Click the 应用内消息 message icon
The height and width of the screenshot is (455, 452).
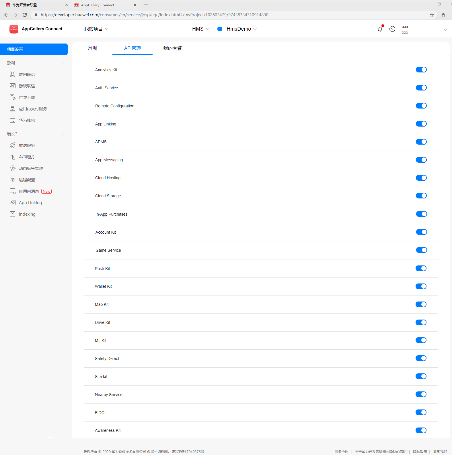point(13,191)
